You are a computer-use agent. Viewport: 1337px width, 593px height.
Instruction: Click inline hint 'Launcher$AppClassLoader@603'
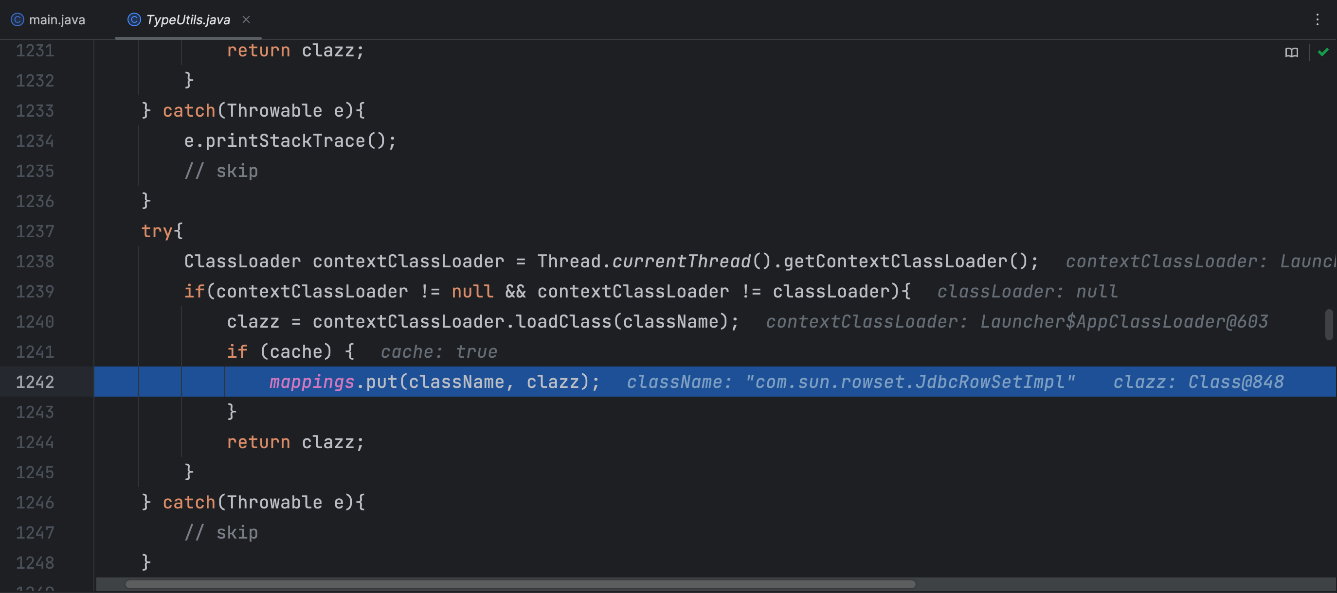pos(1124,321)
